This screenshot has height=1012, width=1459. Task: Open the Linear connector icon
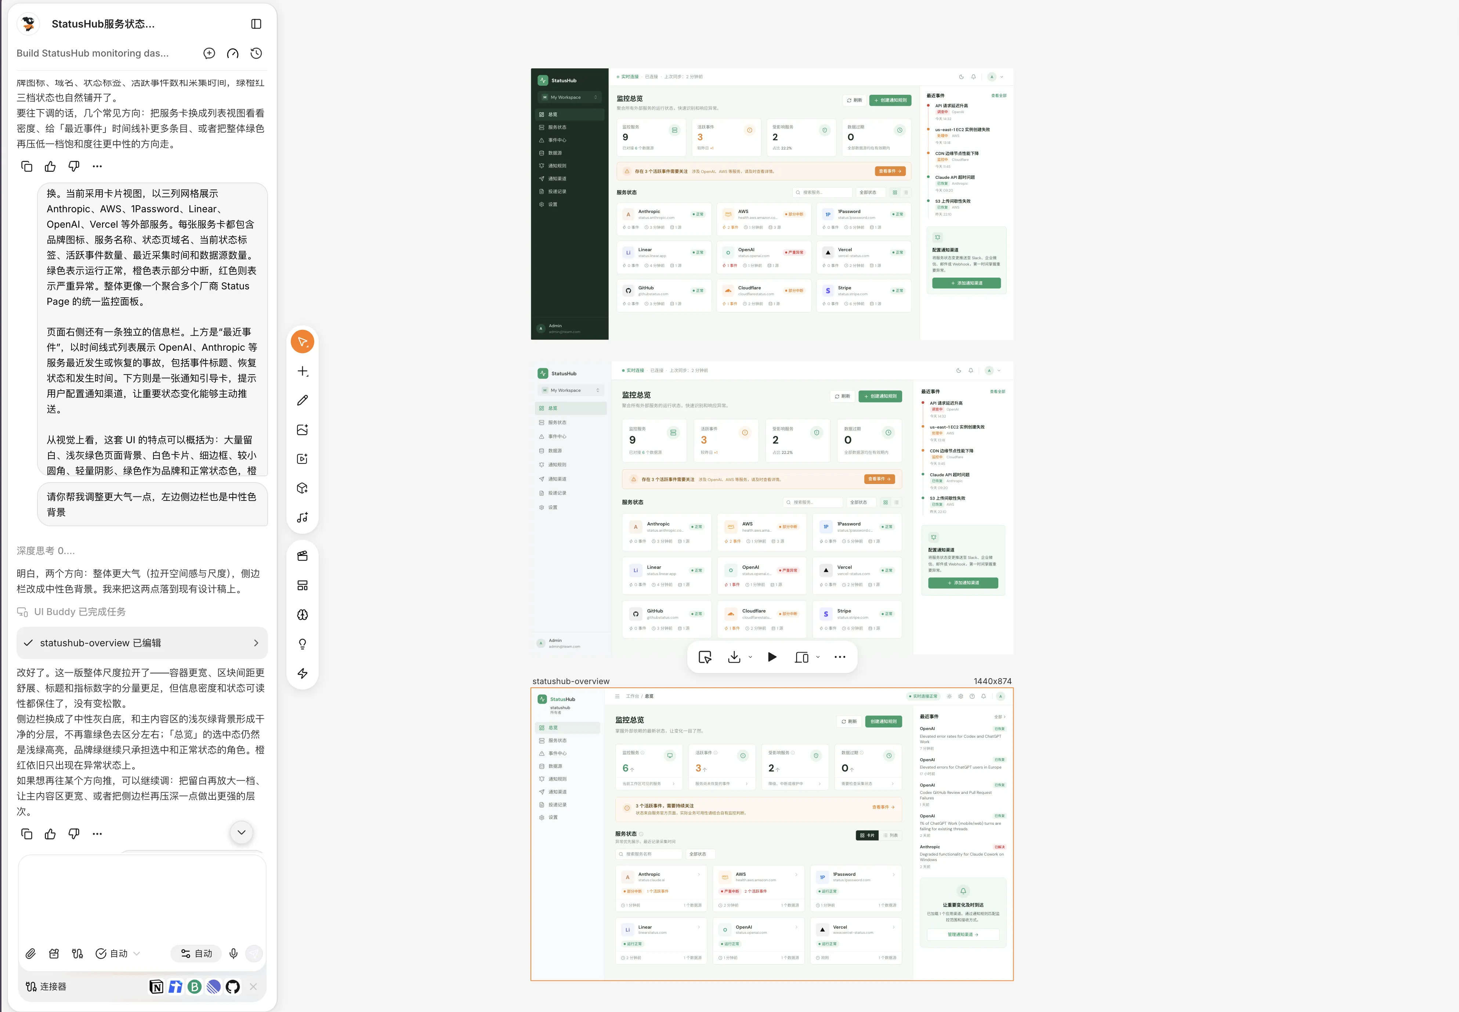click(214, 987)
